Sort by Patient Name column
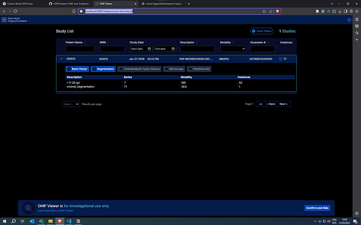The height and width of the screenshot is (225, 361). click(x=75, y=42)
